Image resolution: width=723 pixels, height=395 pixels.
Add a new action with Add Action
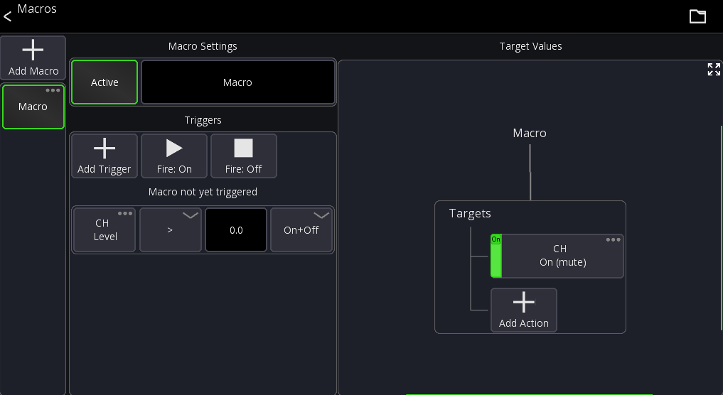pos(524,310)
